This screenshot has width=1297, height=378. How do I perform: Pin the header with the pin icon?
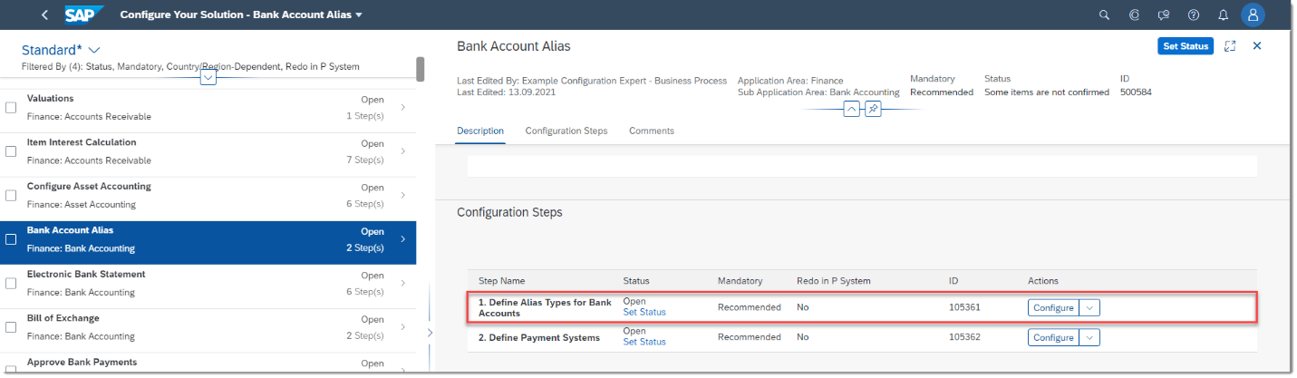pos(873,109)
